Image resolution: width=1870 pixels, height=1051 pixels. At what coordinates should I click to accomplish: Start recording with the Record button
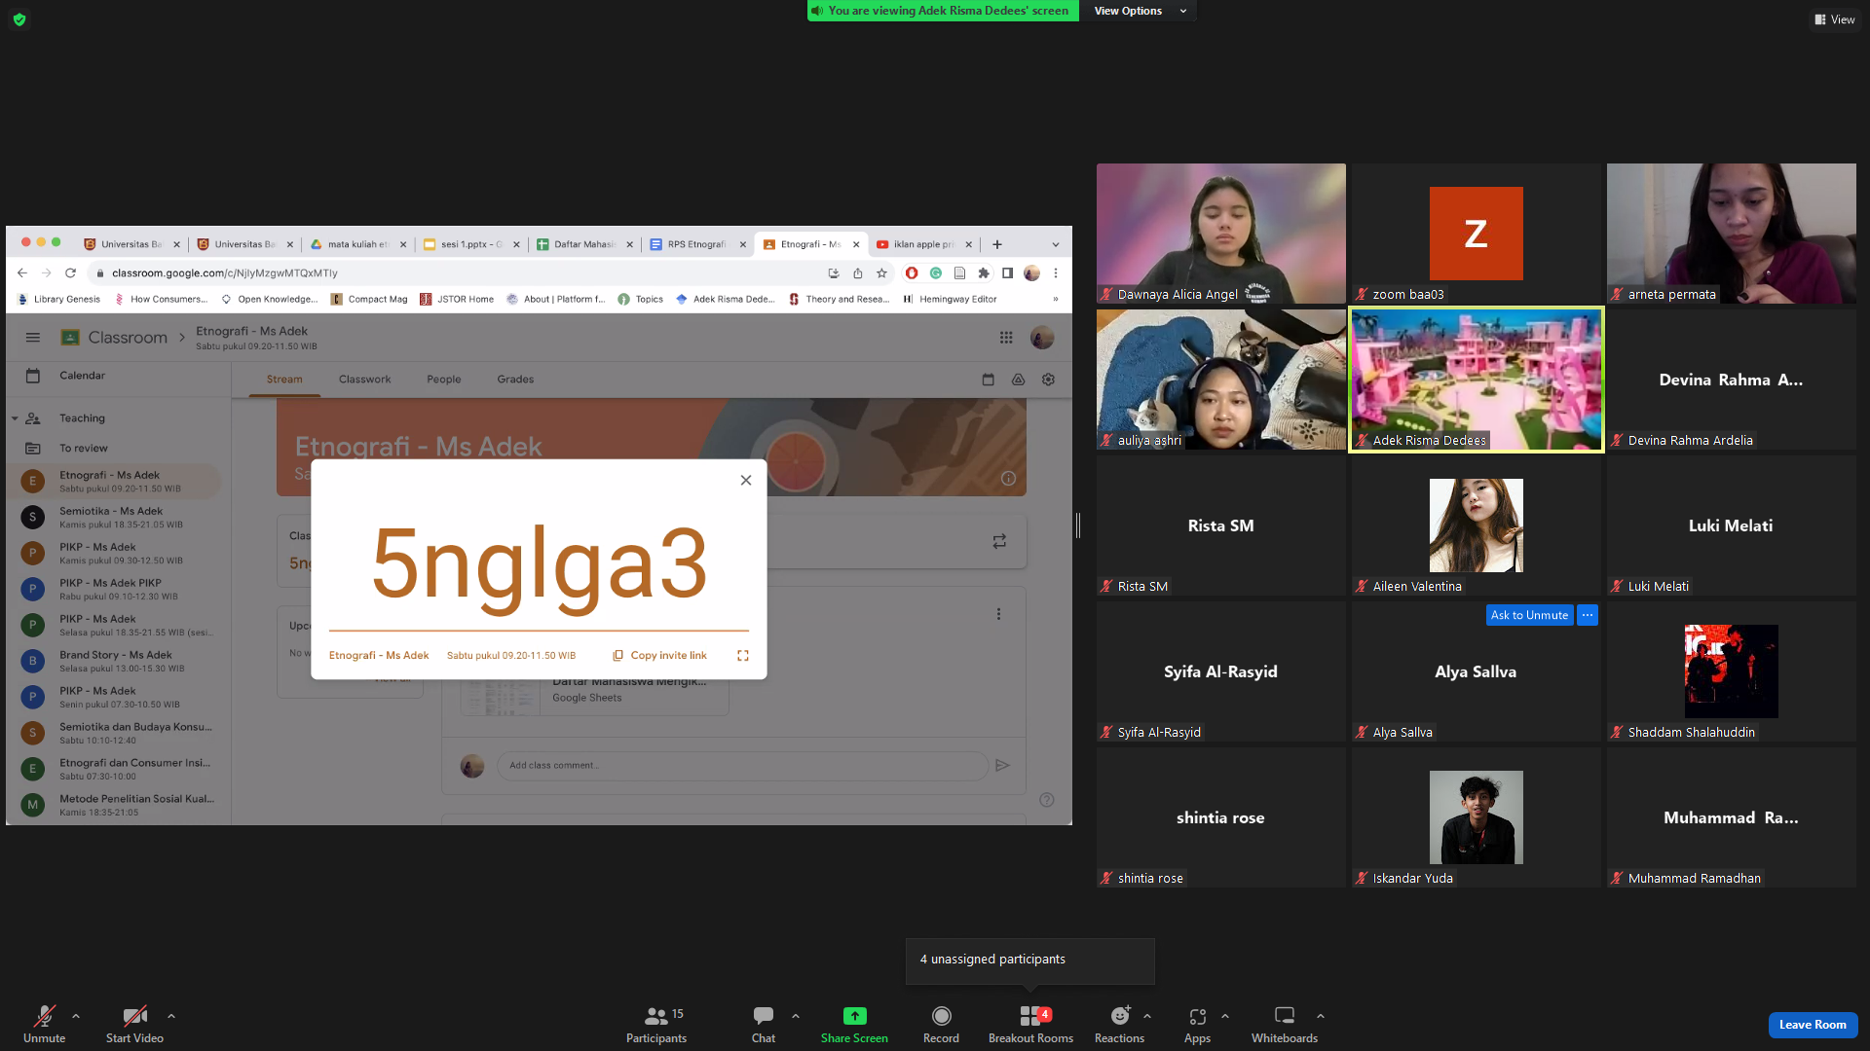(941, 1024)
